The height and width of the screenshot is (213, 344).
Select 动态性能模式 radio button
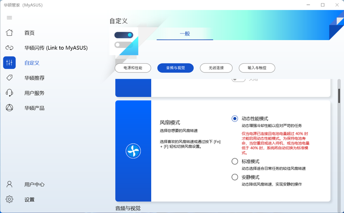click(235, 118)
